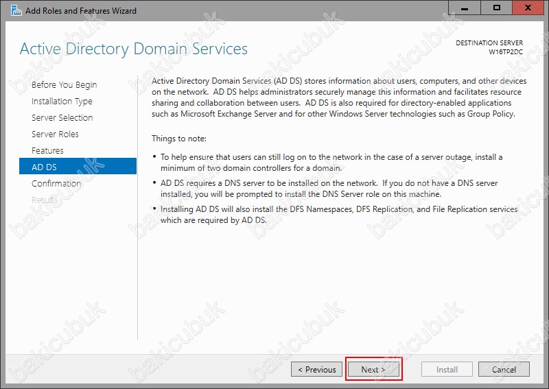Screen dimensions: 549x389
Task: Cancel the wizard
Action: 504,369
